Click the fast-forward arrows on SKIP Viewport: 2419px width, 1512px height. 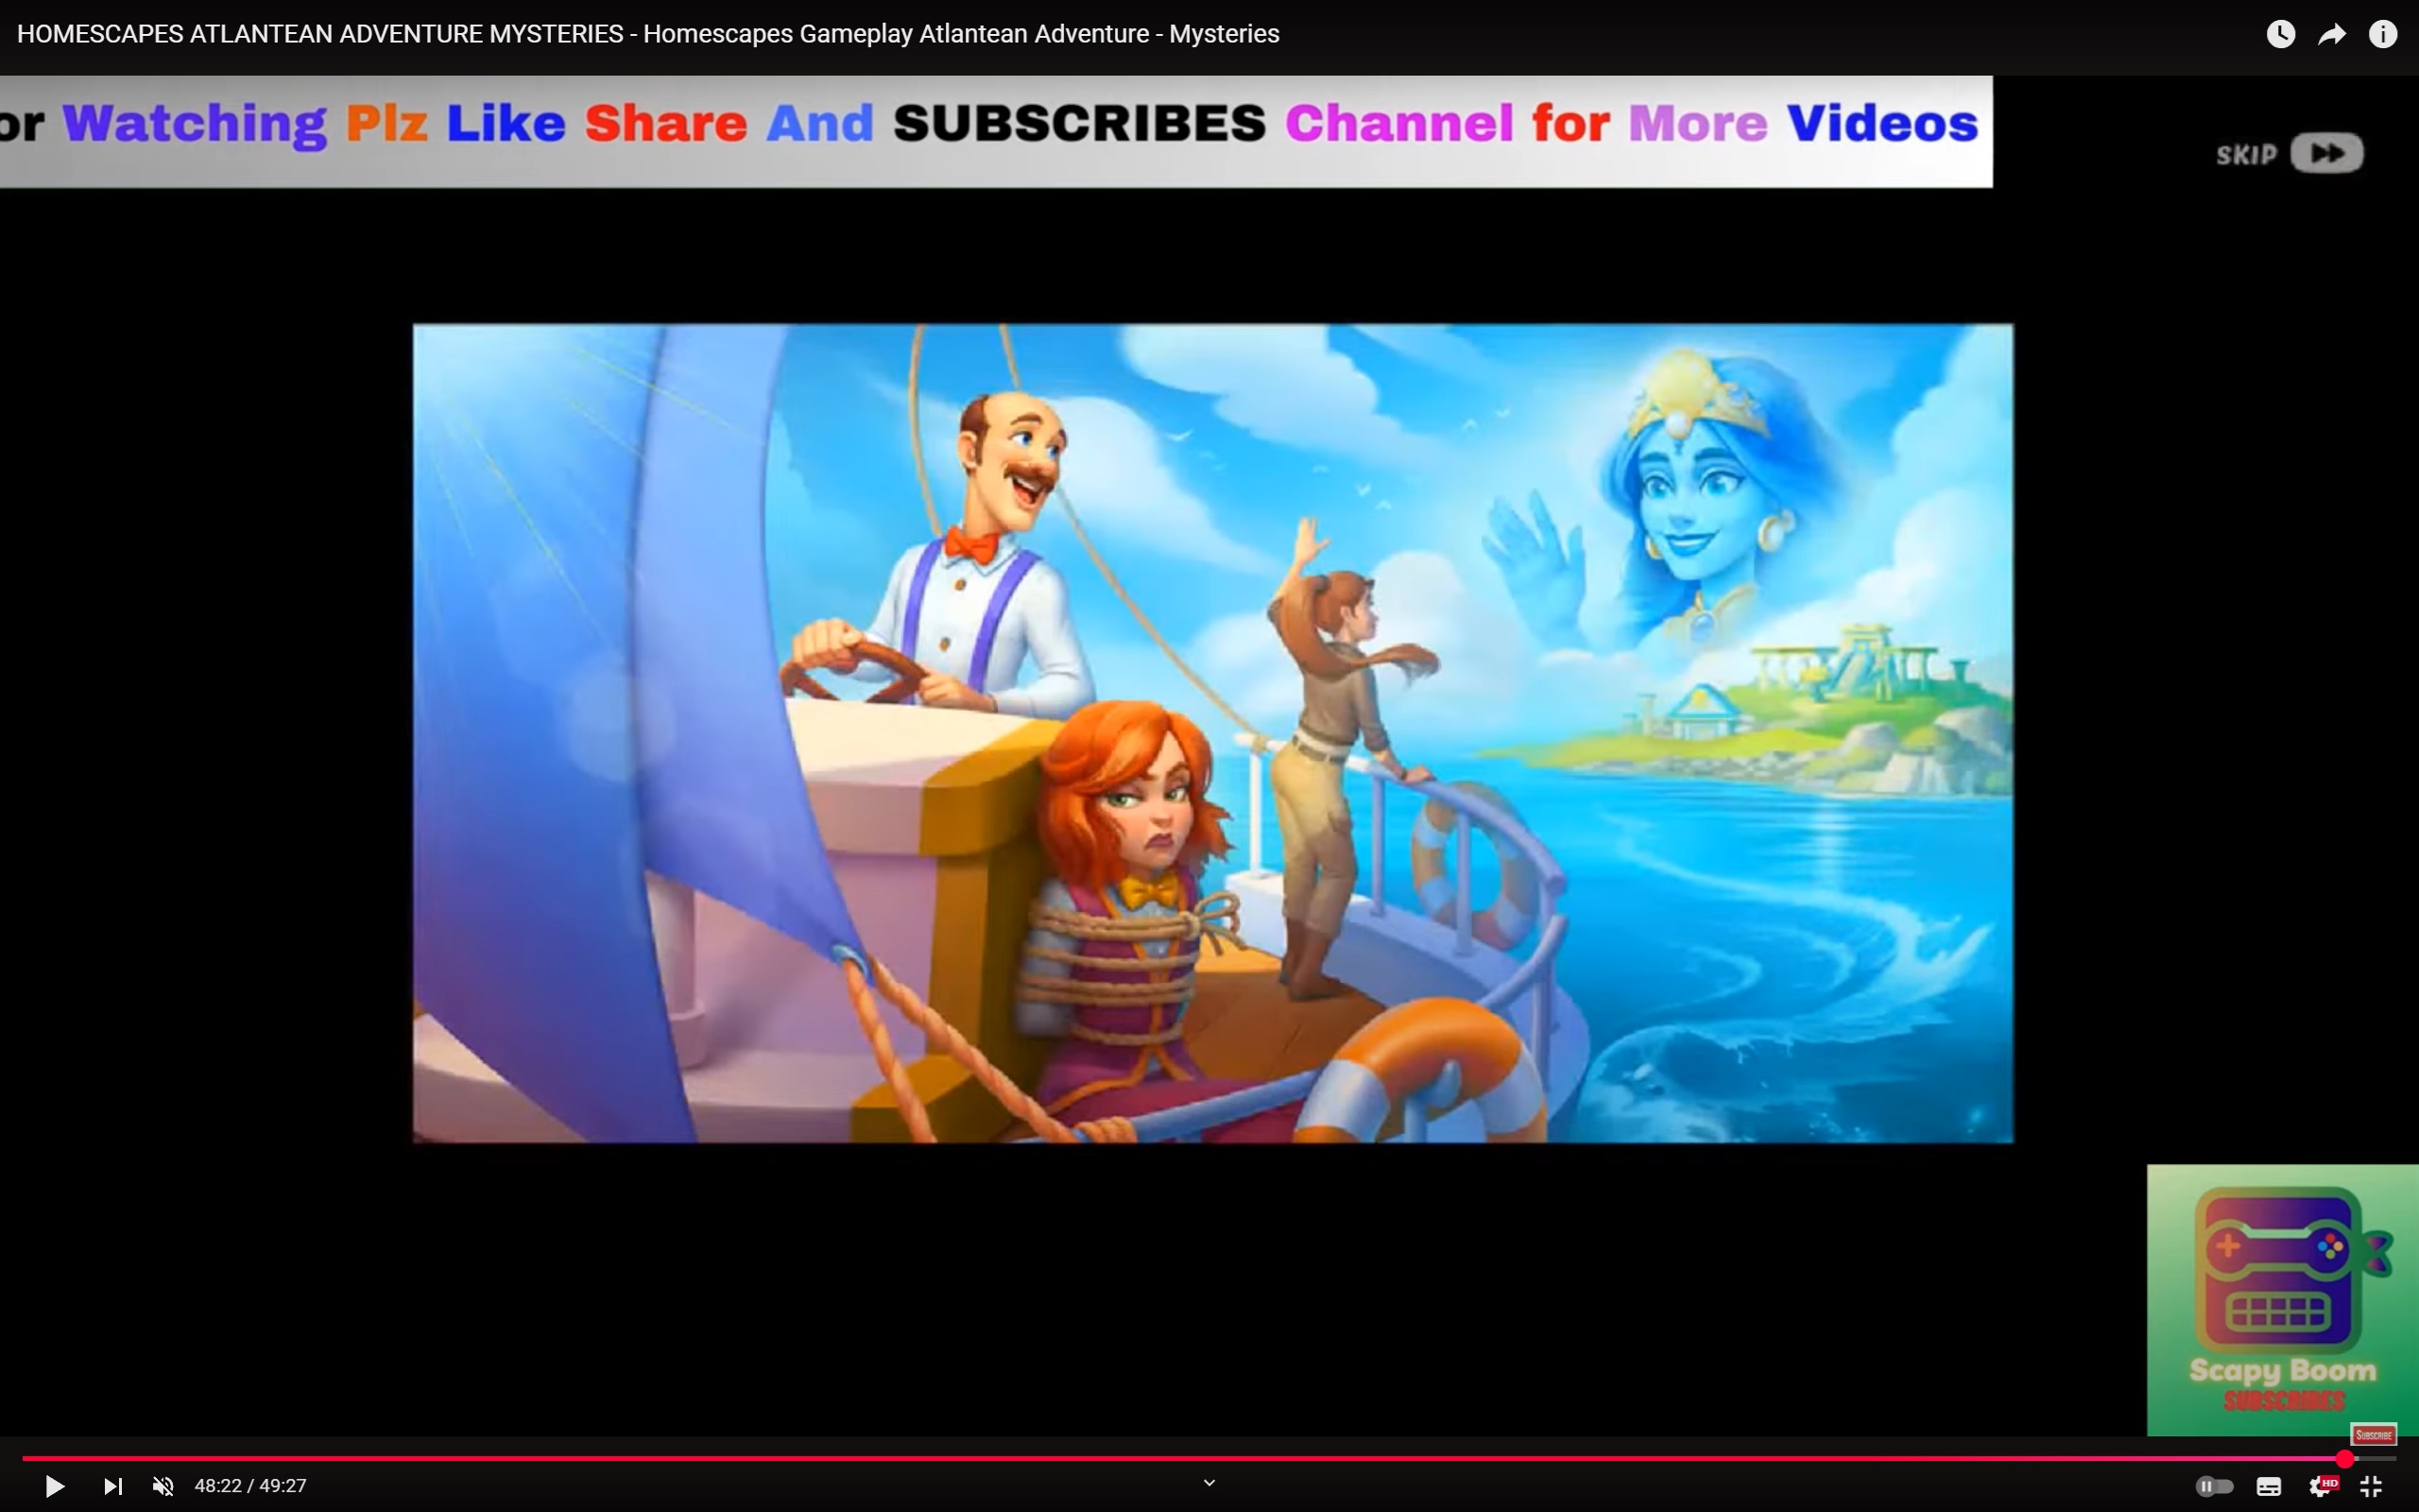point(2327,153)
